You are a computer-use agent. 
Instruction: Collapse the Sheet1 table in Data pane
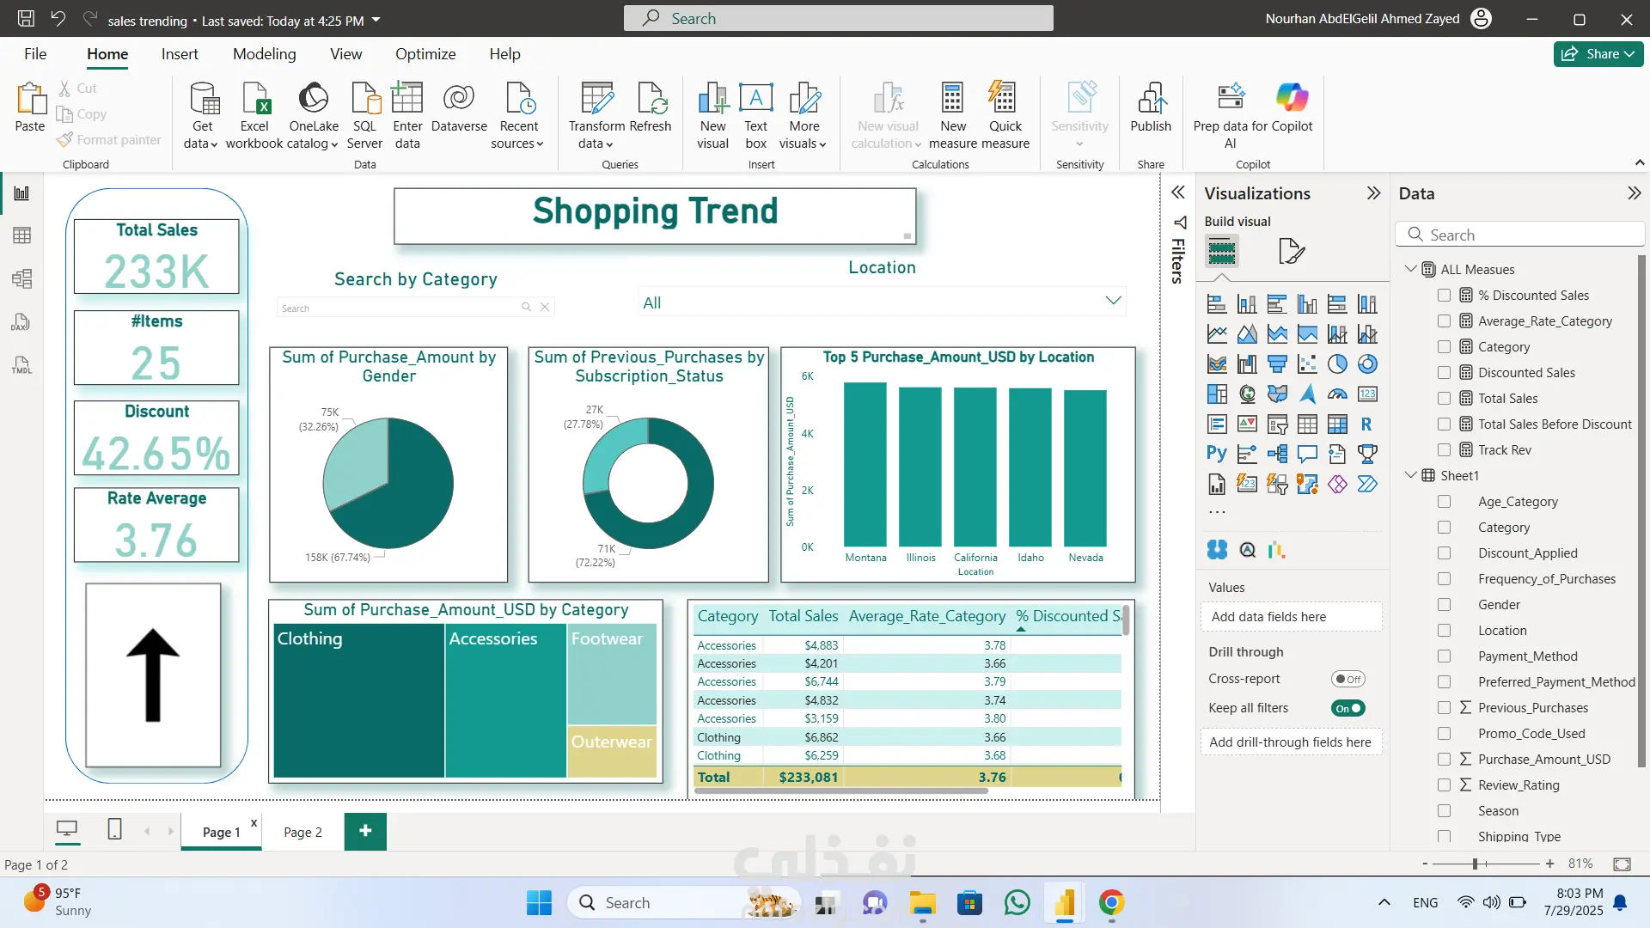pos(1410,475)
